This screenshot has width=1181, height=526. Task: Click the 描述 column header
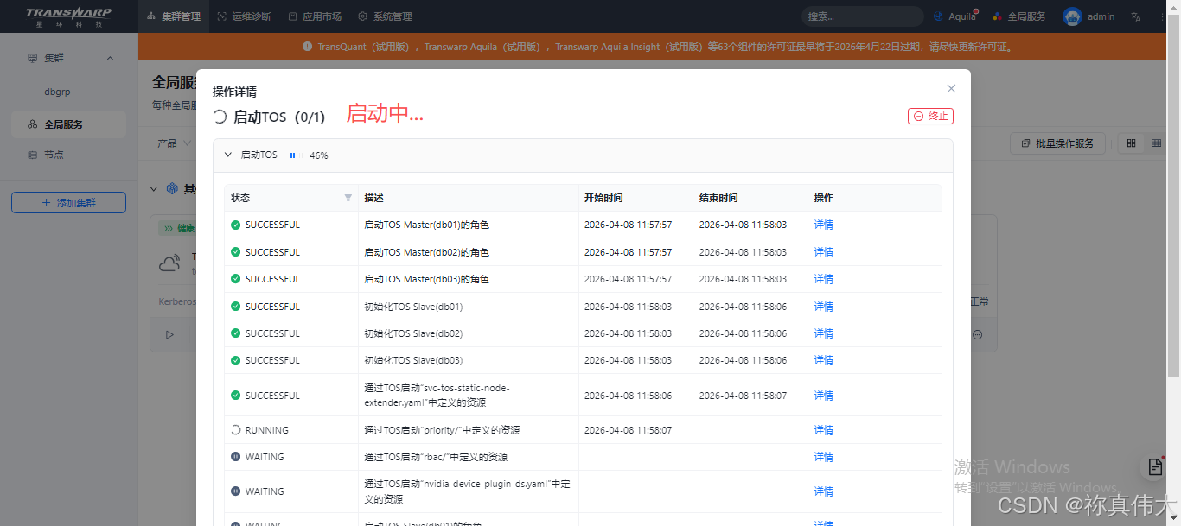[468, 198]
